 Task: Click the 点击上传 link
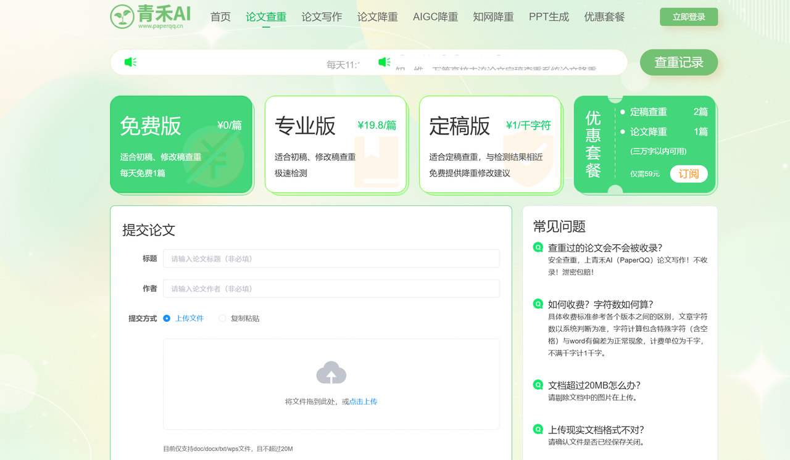(x=363, y=401)
